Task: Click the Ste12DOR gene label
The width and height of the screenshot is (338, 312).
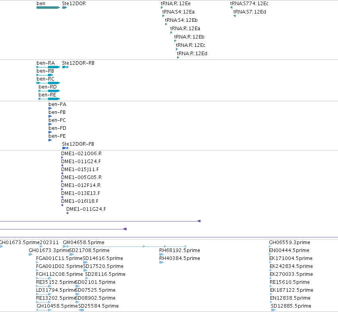Action: tap(74, 4)
